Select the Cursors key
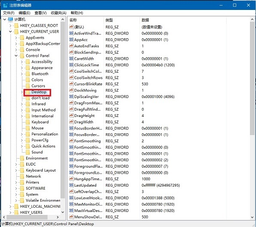The image size is (256, 227). pos(38,86)
